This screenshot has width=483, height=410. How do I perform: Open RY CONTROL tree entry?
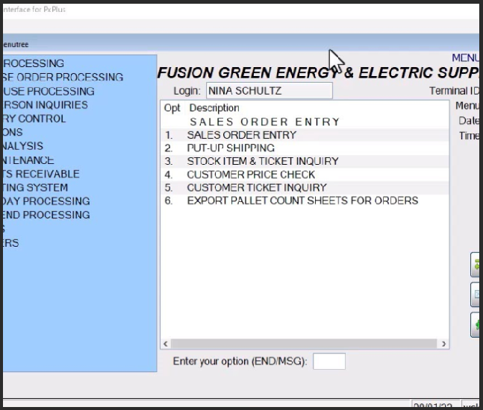click(34, 119)
